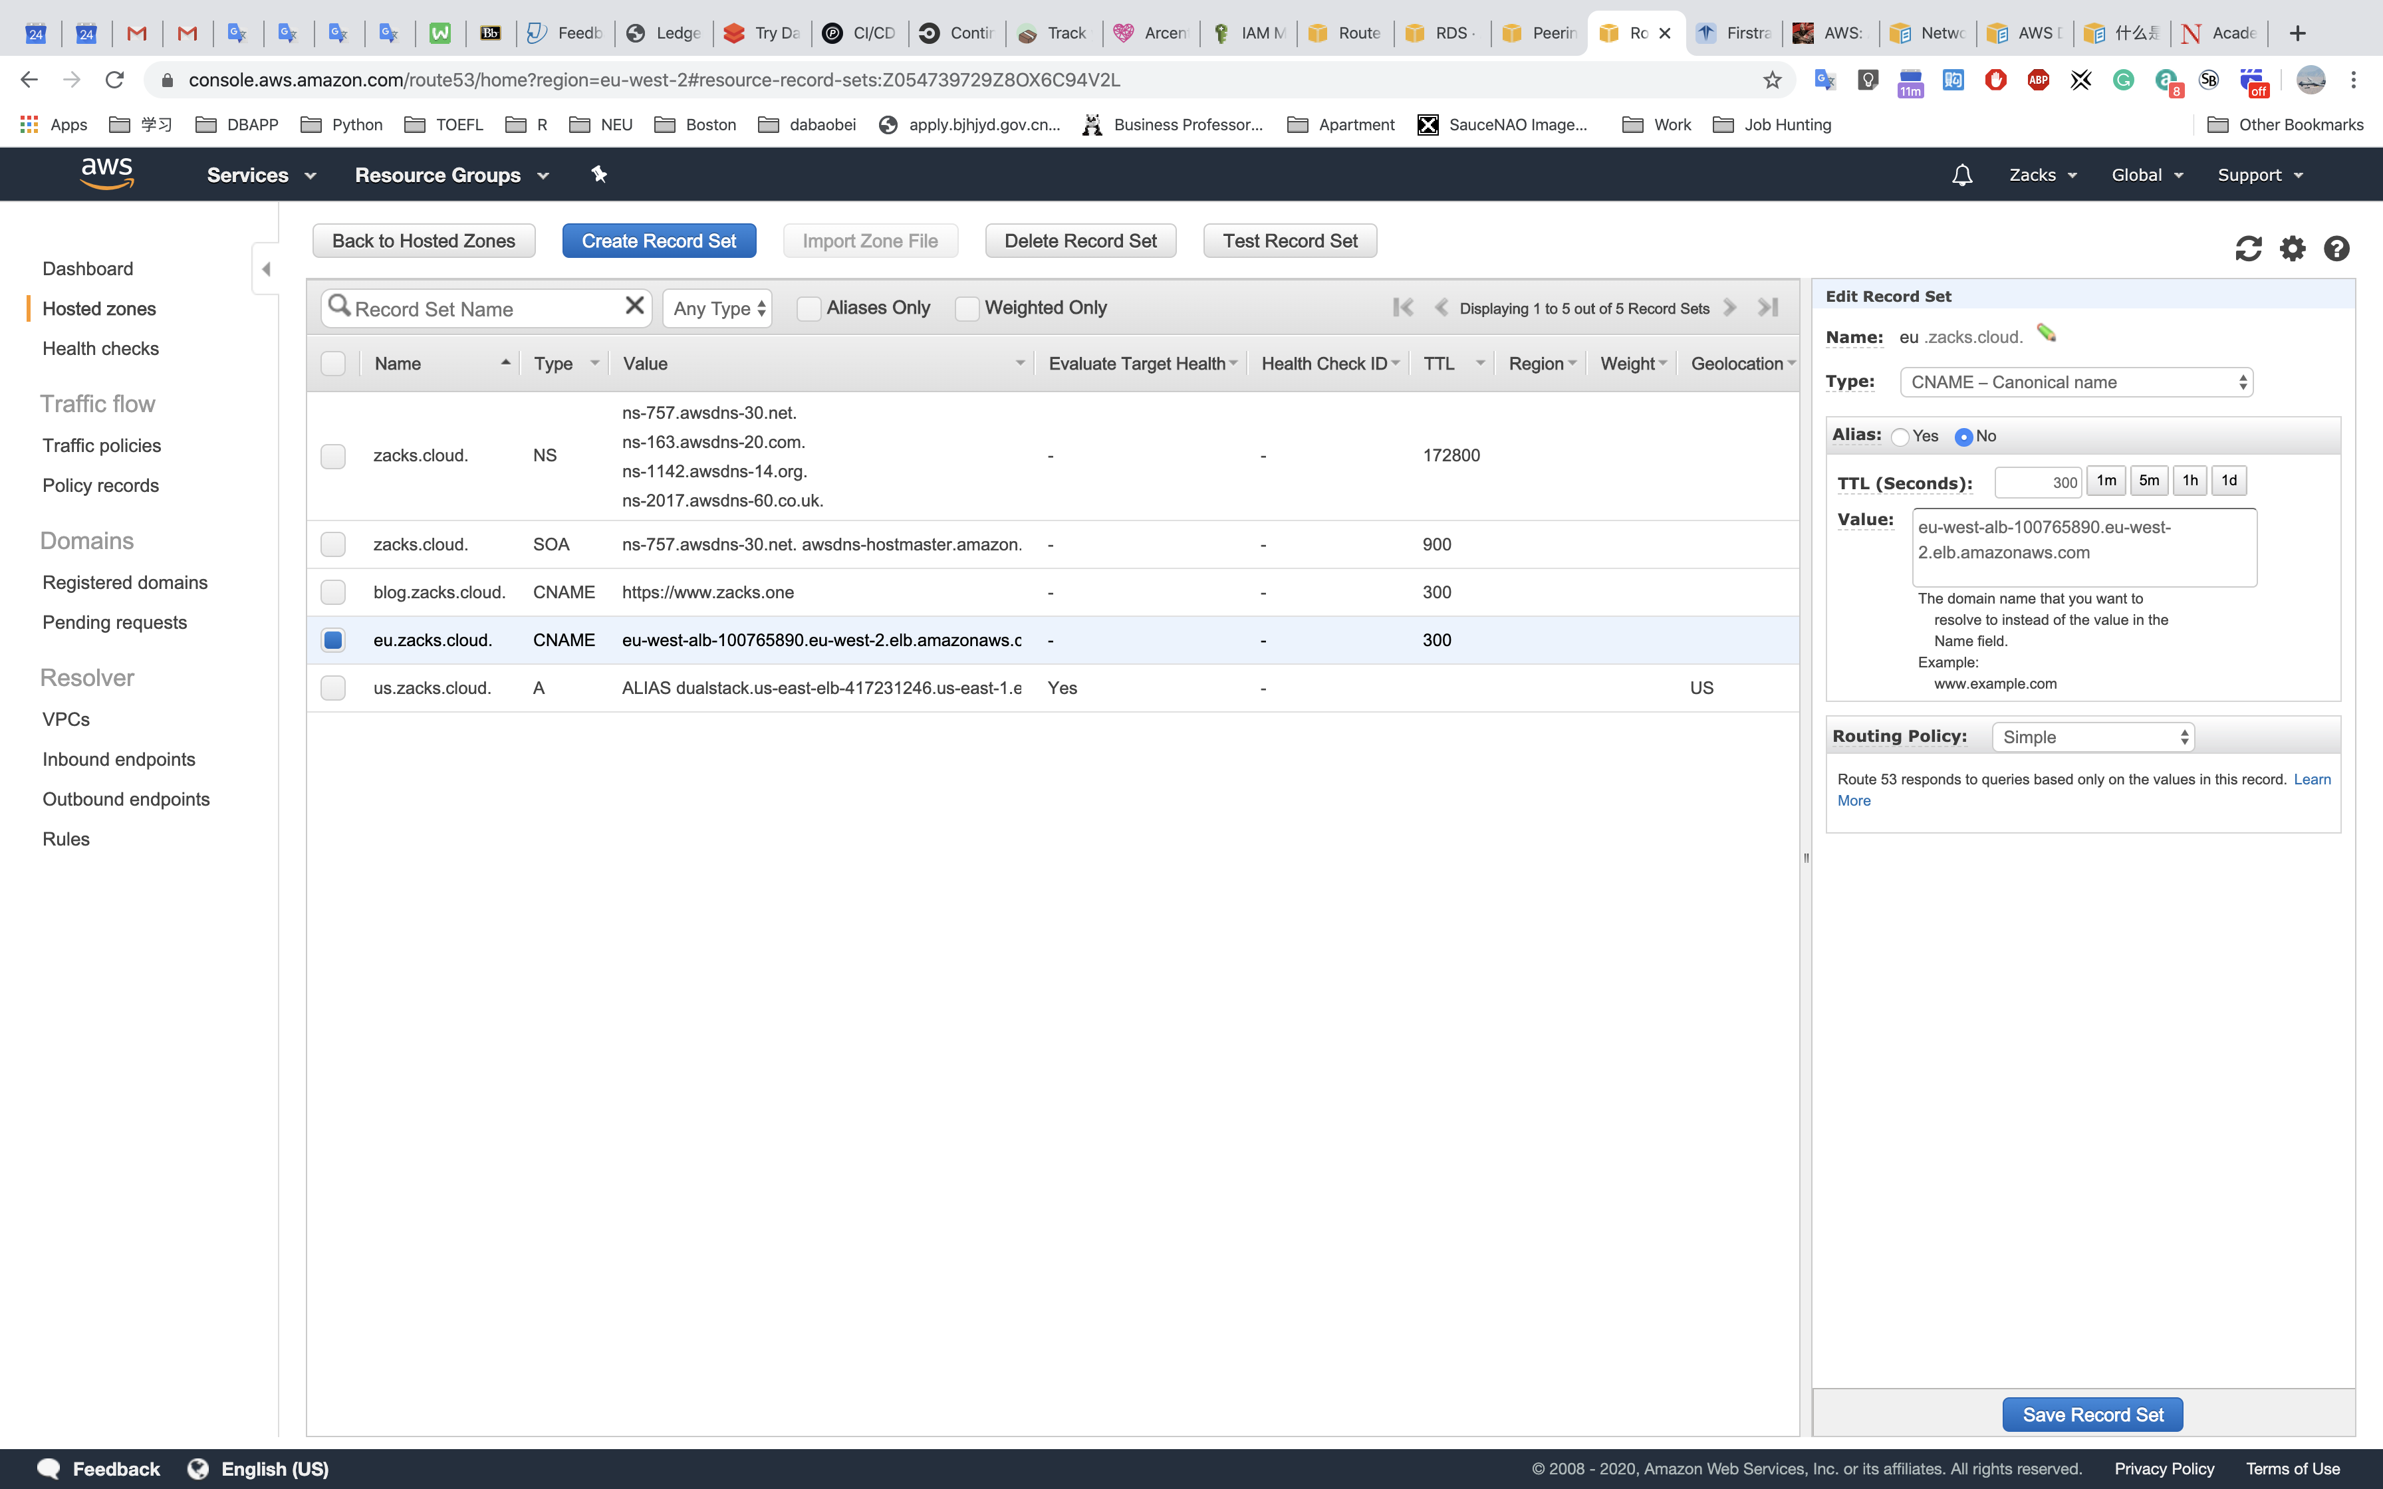Screen dimensions: 2383x1489
Task: Go to Health checks in sidebar
Action: [x=100, y=348]
